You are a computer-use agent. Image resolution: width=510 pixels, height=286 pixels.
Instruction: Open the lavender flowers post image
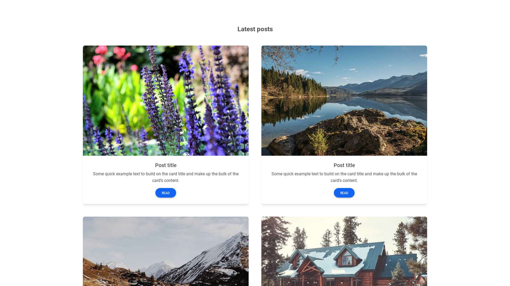click(x=166, y=101)
